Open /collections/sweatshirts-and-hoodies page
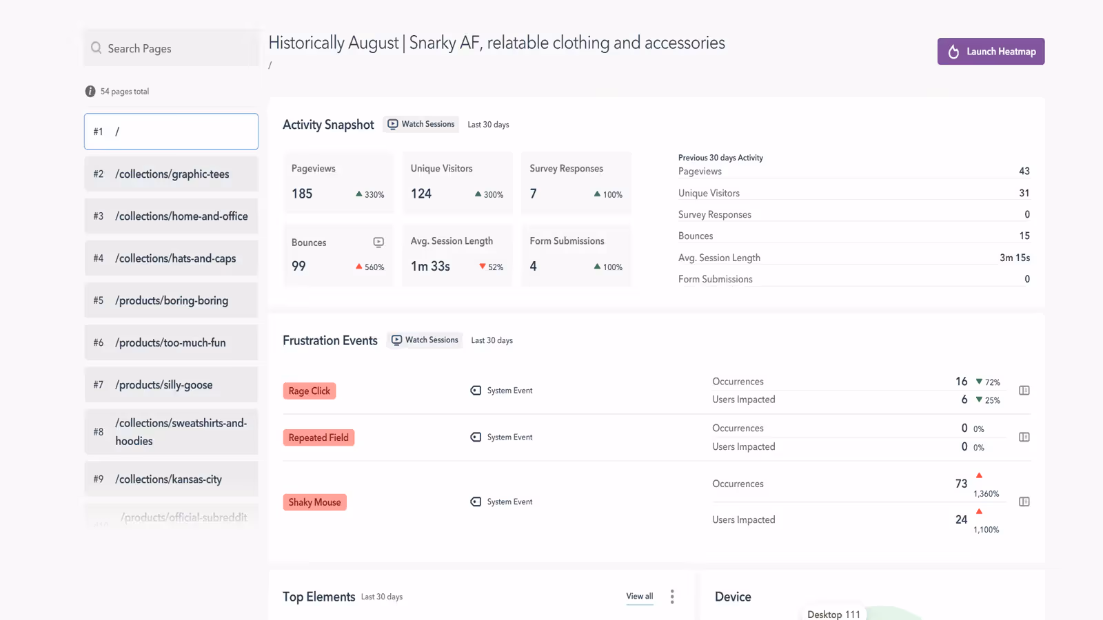This screenshot has height=620, width=1103. click(x=171, y=432)
